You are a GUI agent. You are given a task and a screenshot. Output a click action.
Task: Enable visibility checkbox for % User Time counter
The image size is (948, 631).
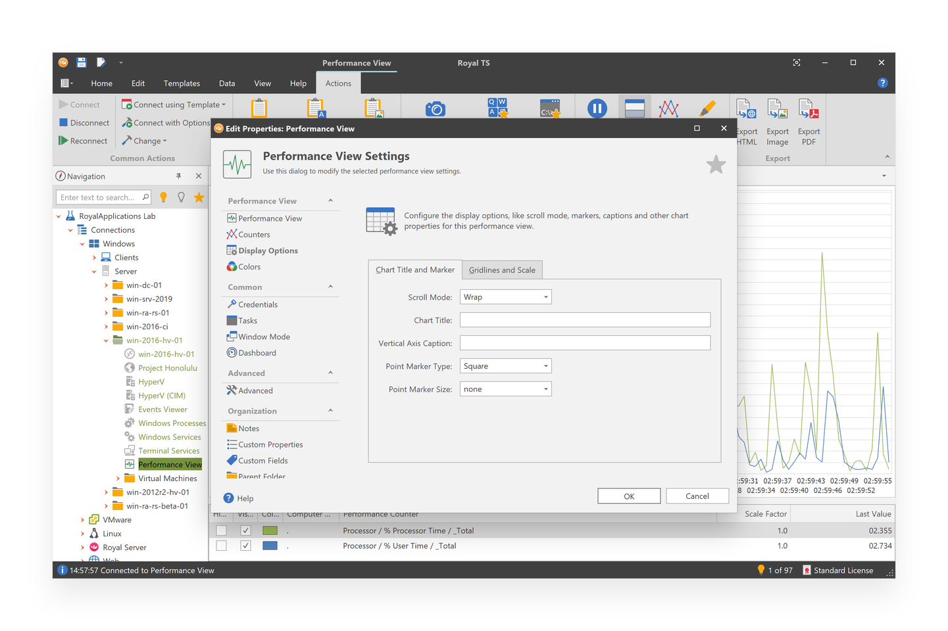click(245, 545)
